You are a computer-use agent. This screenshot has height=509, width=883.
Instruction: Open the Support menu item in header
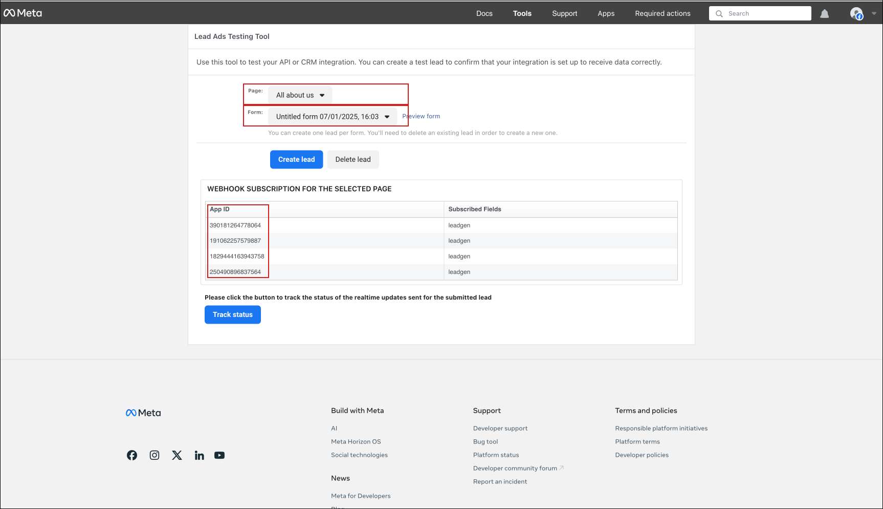[x=565, y=13]
